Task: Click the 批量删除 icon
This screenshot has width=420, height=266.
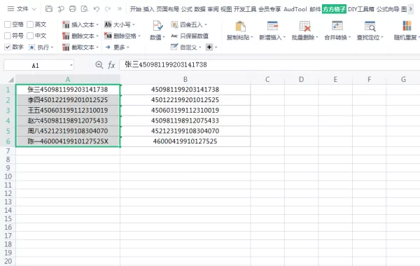Action: coord(304,26)
